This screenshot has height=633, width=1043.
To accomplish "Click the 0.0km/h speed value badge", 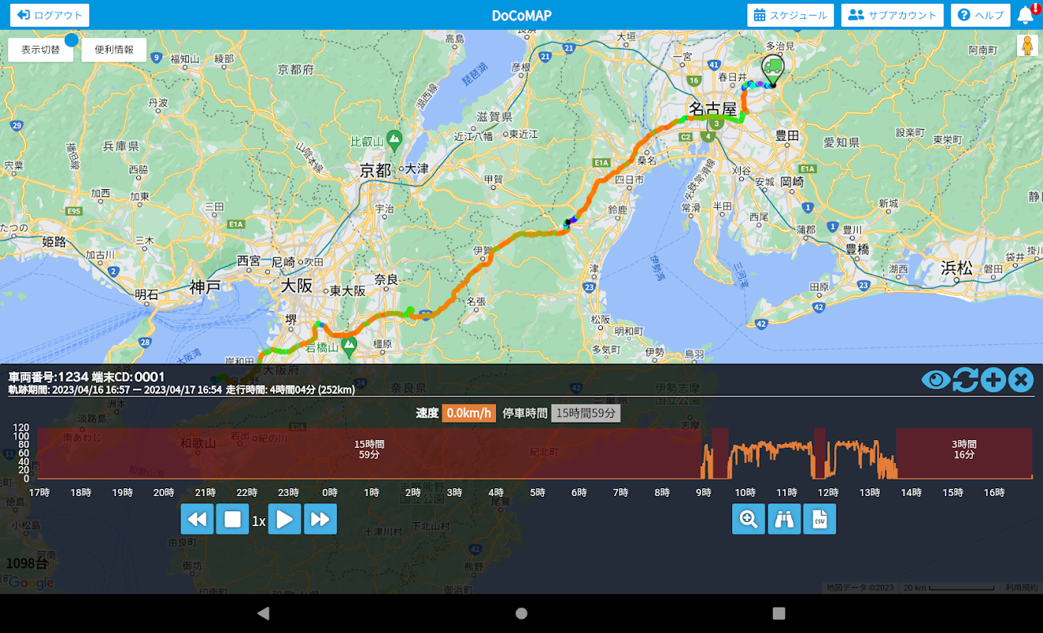I will (469, 413).
